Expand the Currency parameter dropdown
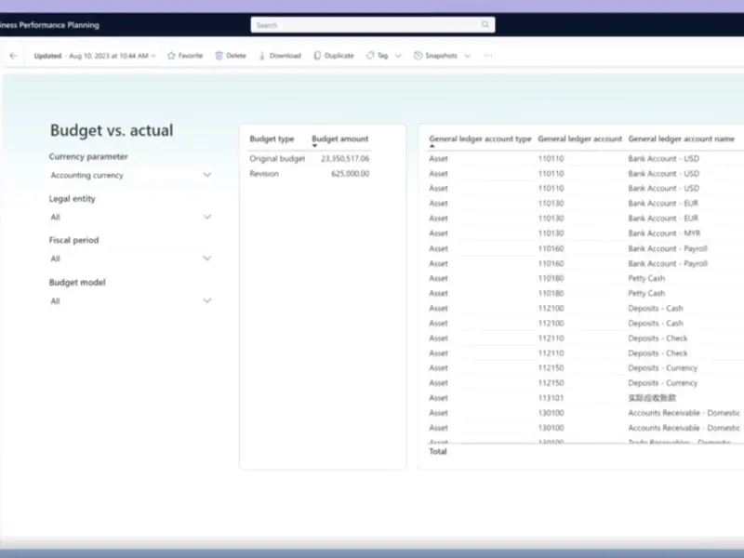 point(206,175)
